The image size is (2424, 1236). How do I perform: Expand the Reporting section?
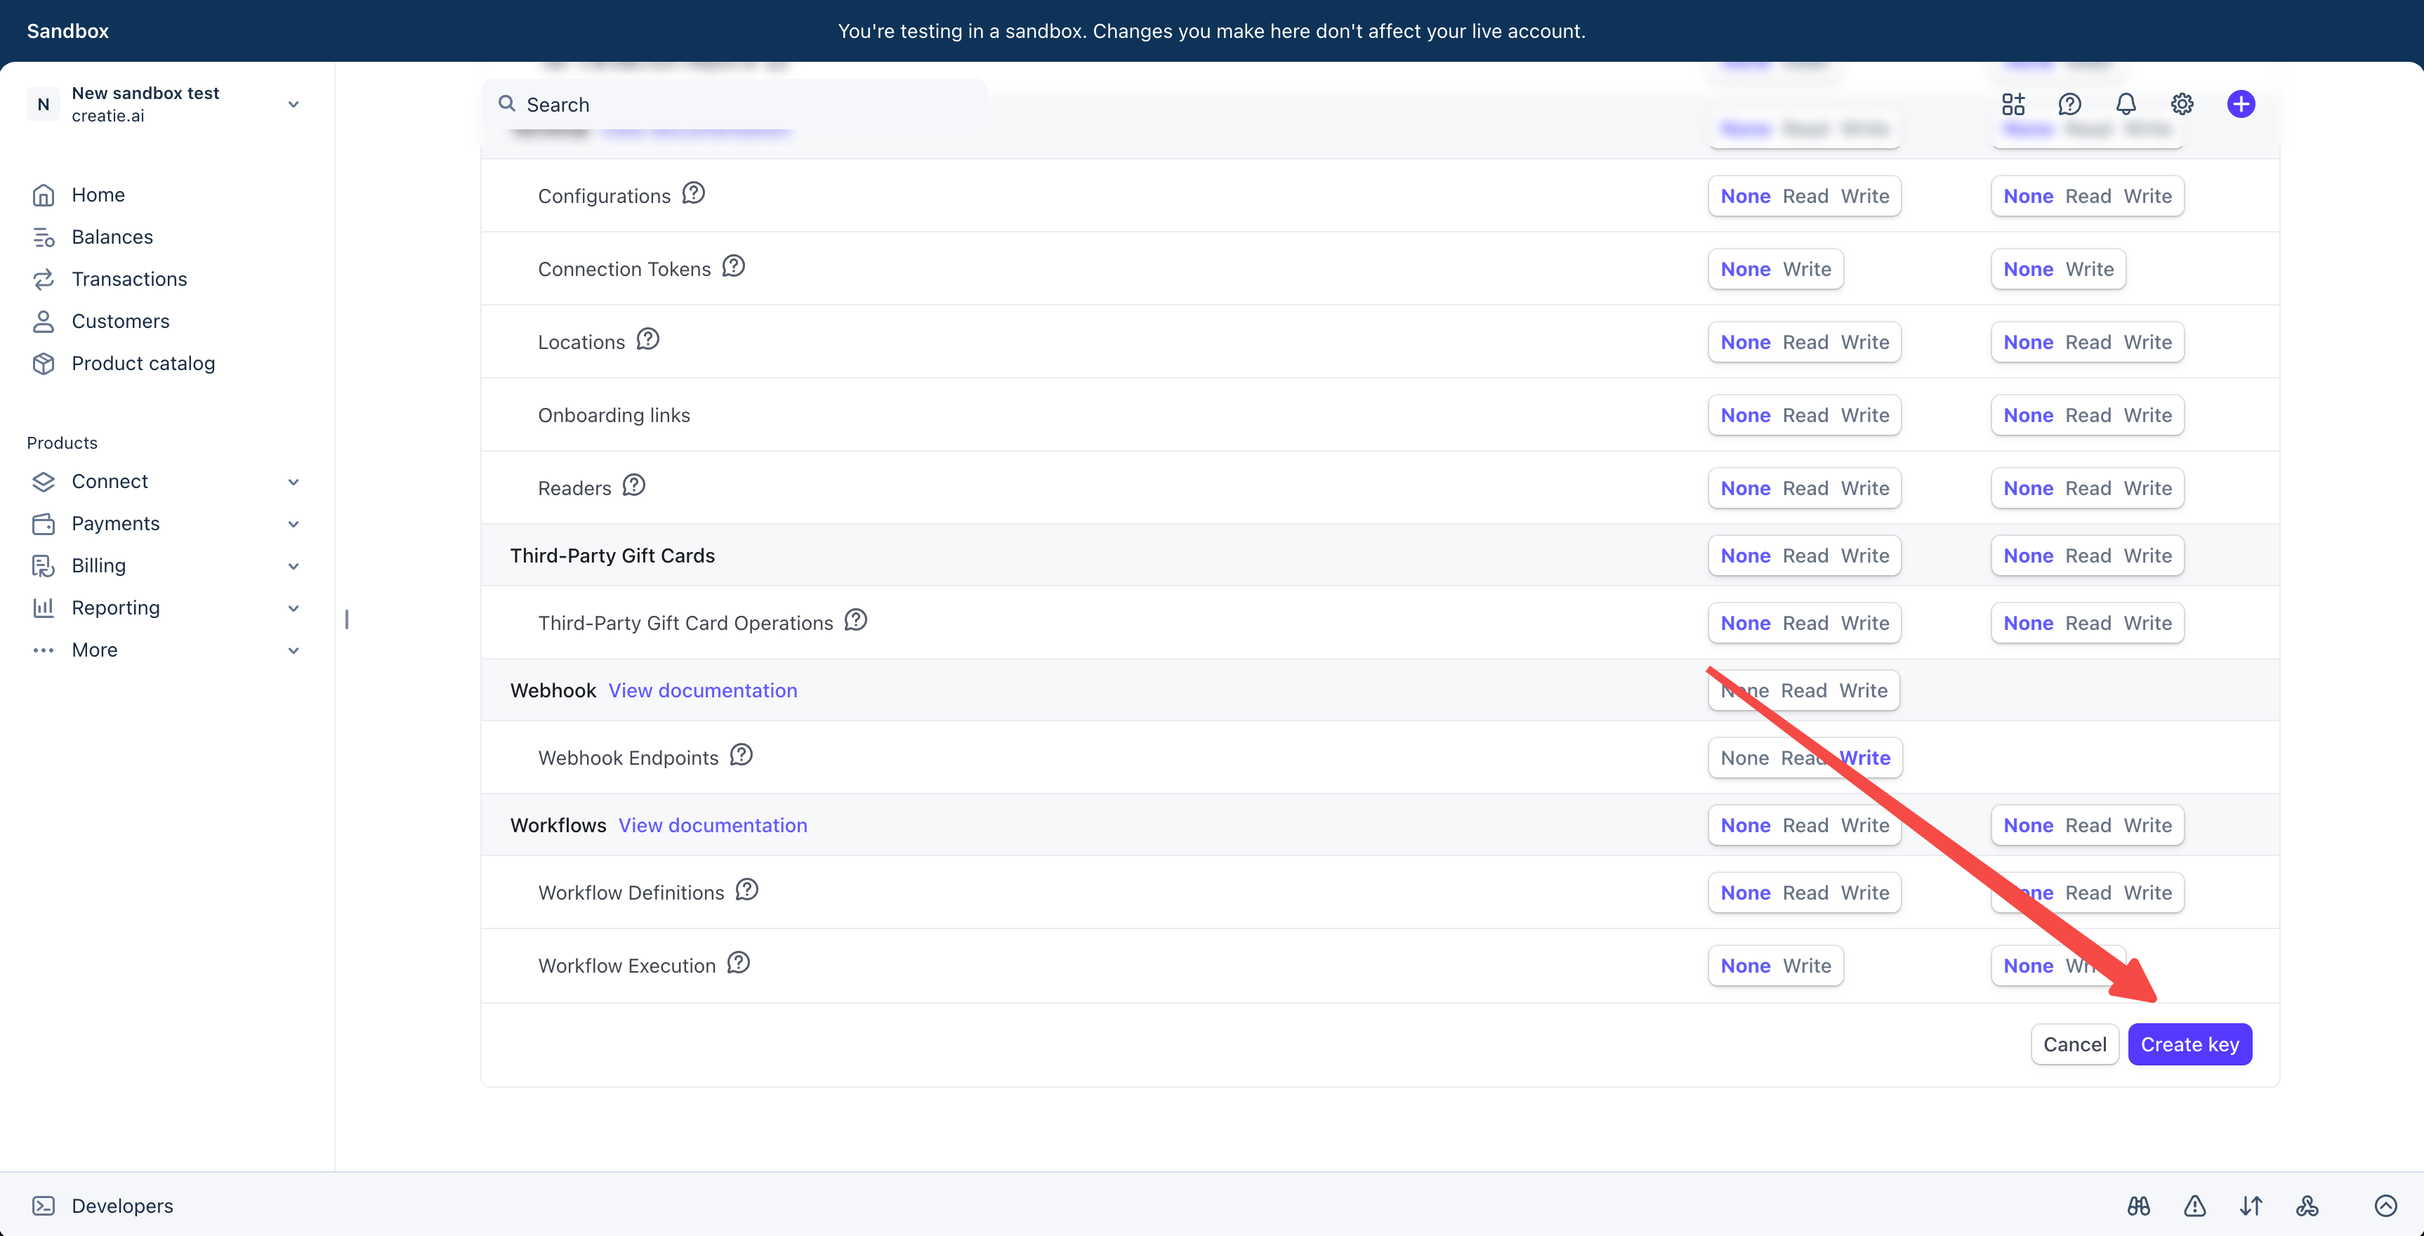294,608
